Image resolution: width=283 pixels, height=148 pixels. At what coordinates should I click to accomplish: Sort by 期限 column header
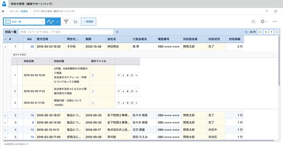pyautogui.click(x=95, y=39)
